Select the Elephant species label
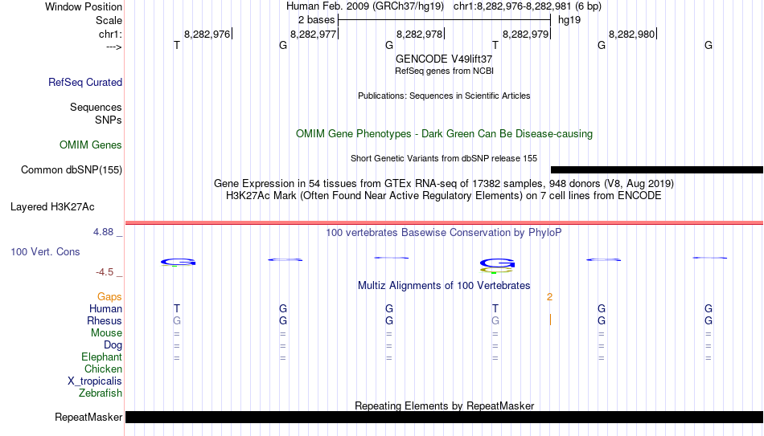This screenshot has height=436, width=764. click(102, 357)
